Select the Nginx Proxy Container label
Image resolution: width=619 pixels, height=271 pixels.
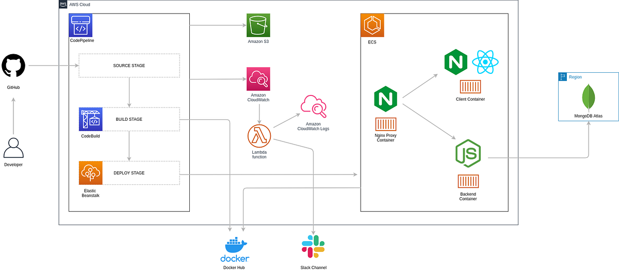coord(385,137)
